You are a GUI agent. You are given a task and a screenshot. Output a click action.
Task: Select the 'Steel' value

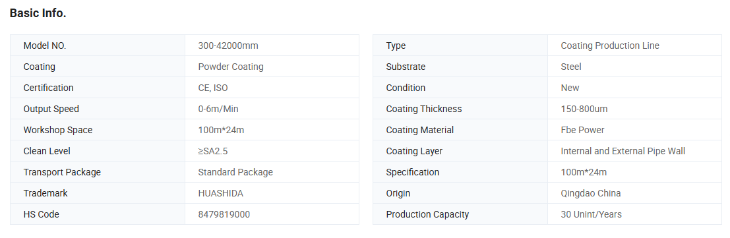pyautogui.click(x=571, y=67)
